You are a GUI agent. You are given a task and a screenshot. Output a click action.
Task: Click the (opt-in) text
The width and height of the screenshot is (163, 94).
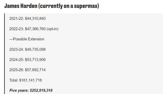[52, 29]
